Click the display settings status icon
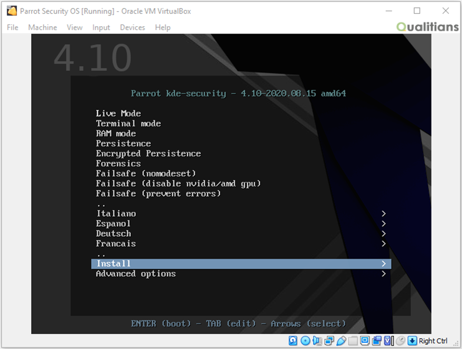 click(x=365, y=341)
